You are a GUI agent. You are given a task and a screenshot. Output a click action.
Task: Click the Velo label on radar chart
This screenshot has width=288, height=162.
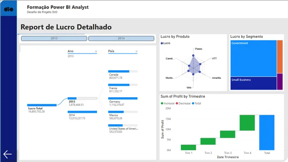[x=189, y=88]
